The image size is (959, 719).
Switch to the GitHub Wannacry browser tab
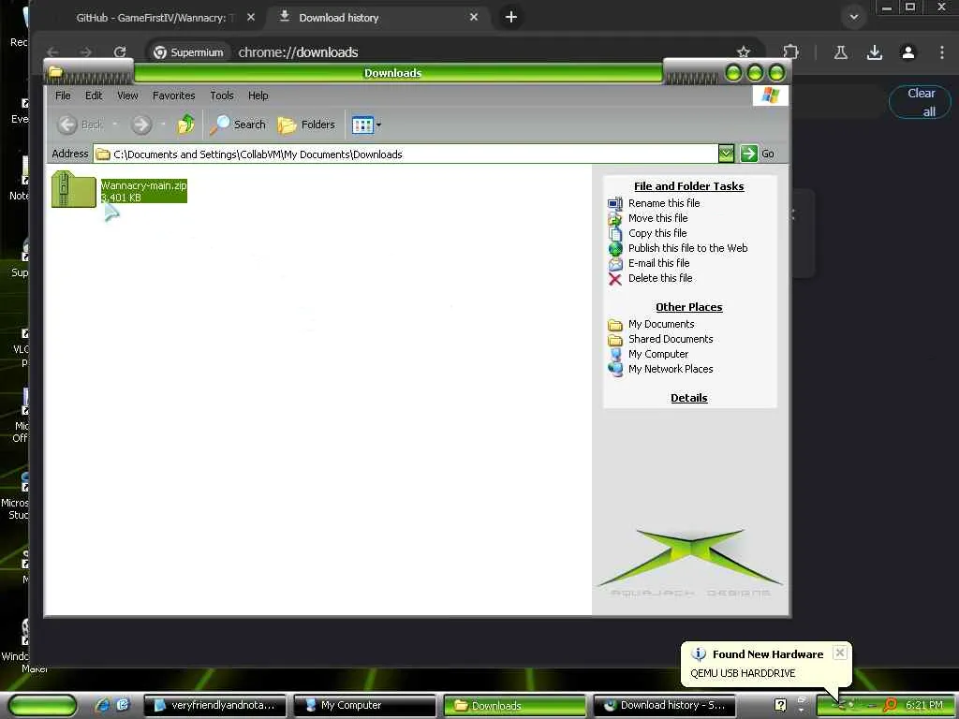152,18
